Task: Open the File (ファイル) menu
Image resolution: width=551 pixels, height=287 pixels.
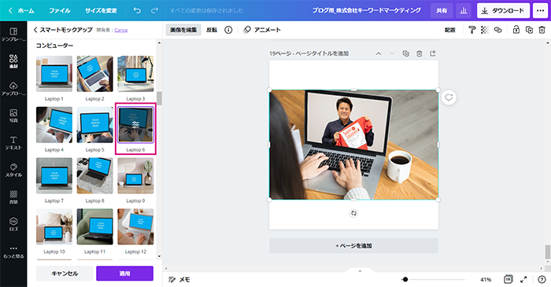Action: pos(59,10)
